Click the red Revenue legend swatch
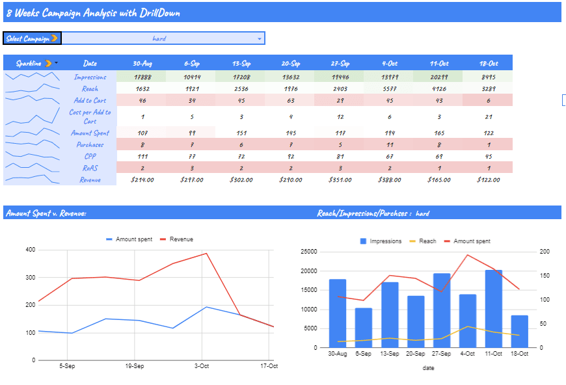The width and height of the screenshot is (566, 385). [163, 239]
